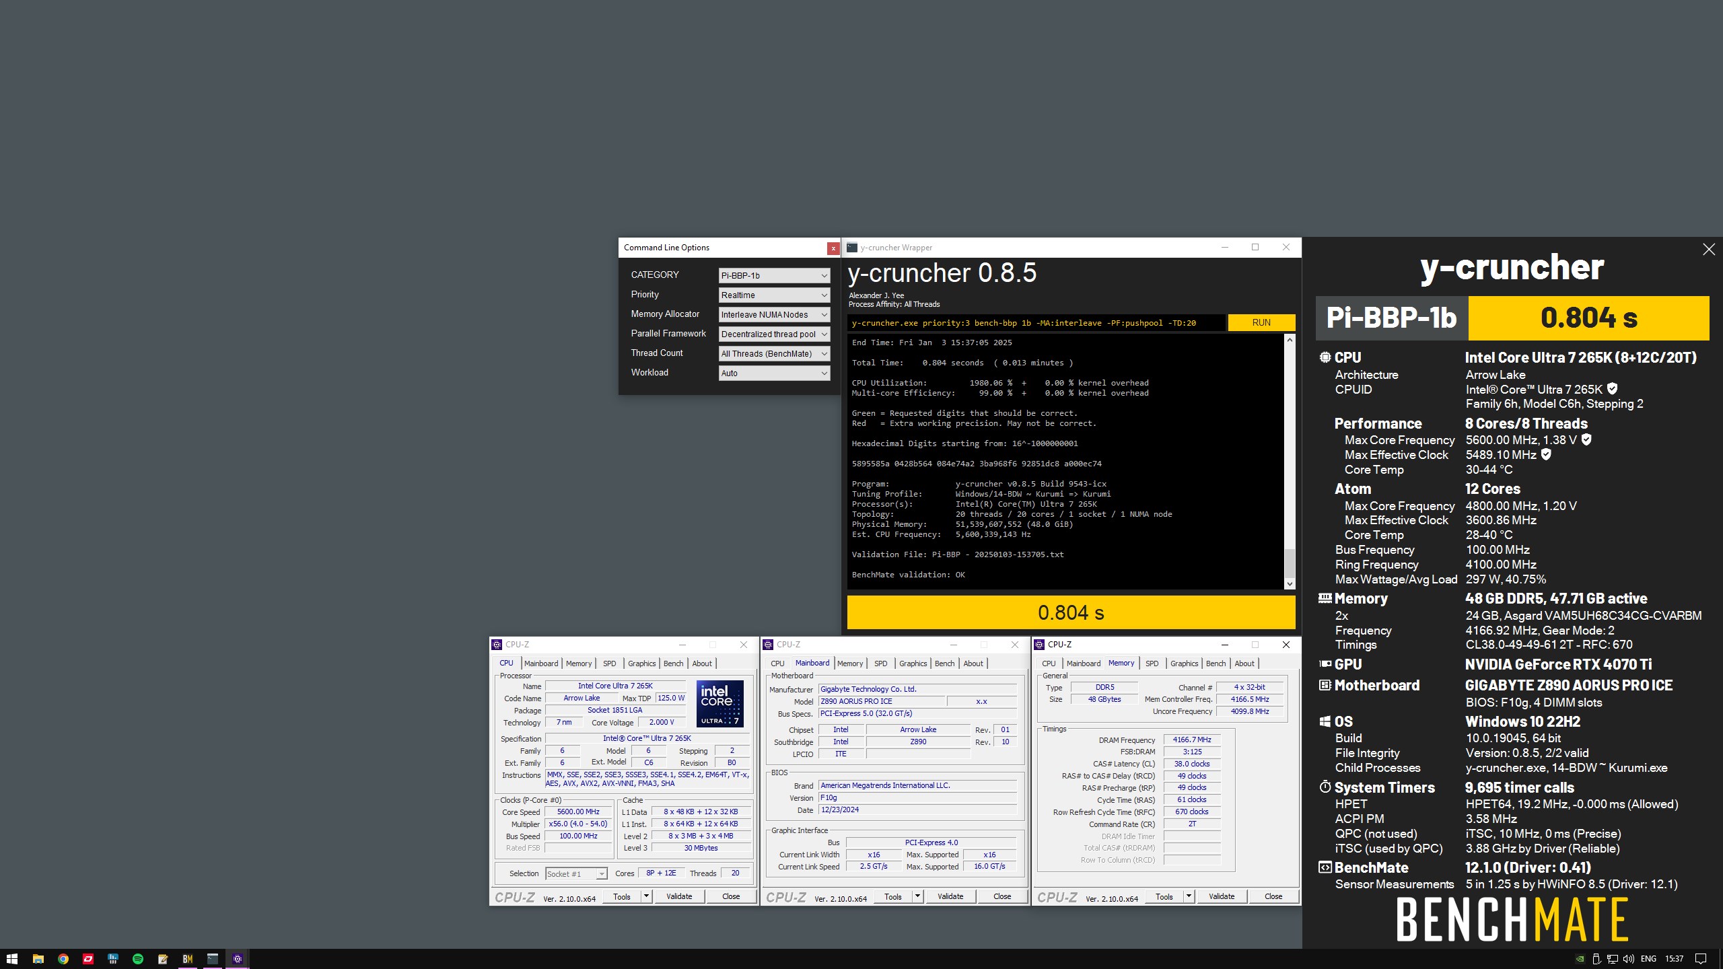Switch to the CPU-Z taskbar window
The height and width of the screenshot is (969, 1723).
coord(238,959)
